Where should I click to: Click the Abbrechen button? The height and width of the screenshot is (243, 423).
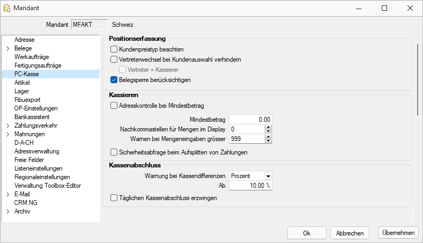[x=350, y=233]
